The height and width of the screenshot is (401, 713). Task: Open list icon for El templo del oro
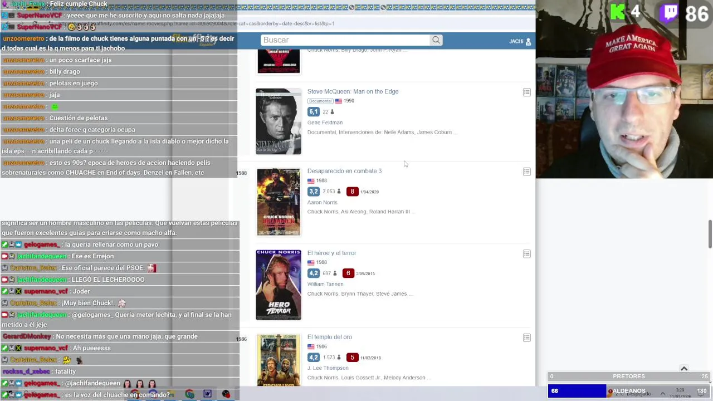click(x=526, y=338)
